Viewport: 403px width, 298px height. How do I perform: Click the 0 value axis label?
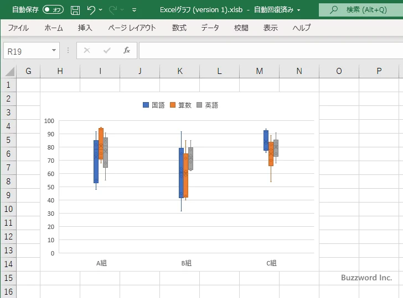tap(53, 253)
